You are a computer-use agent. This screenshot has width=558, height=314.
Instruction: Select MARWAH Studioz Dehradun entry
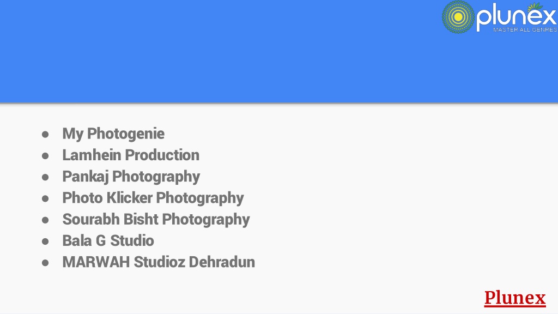159,262
